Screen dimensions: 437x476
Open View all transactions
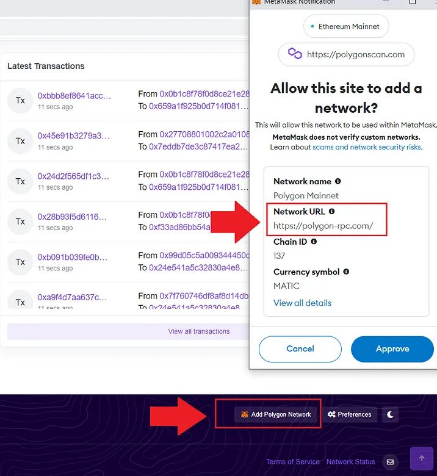199,331
